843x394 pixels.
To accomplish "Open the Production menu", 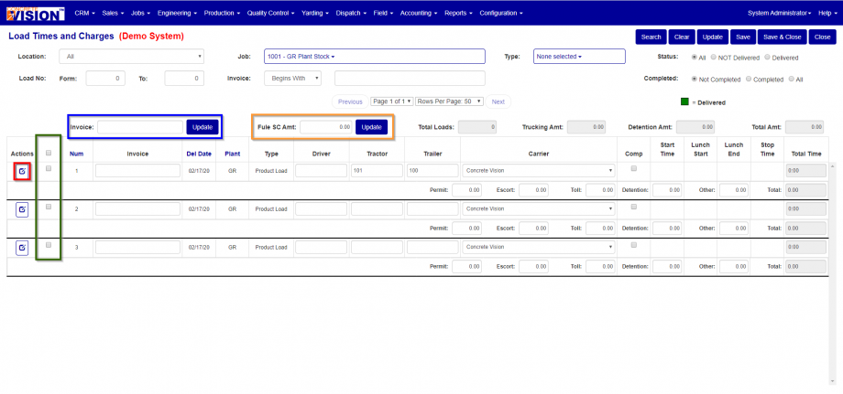I will pos(222,13).
